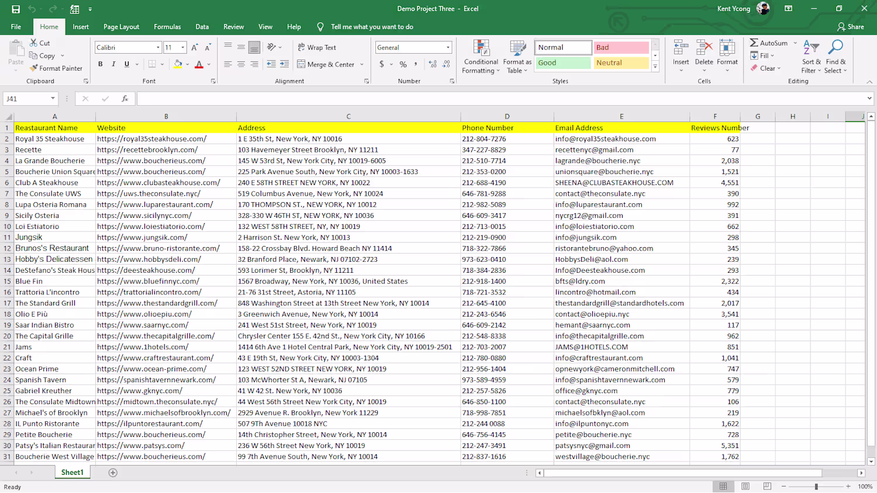
Task: Switch to Page Layout view in status bar
Action: coord(745,486)
